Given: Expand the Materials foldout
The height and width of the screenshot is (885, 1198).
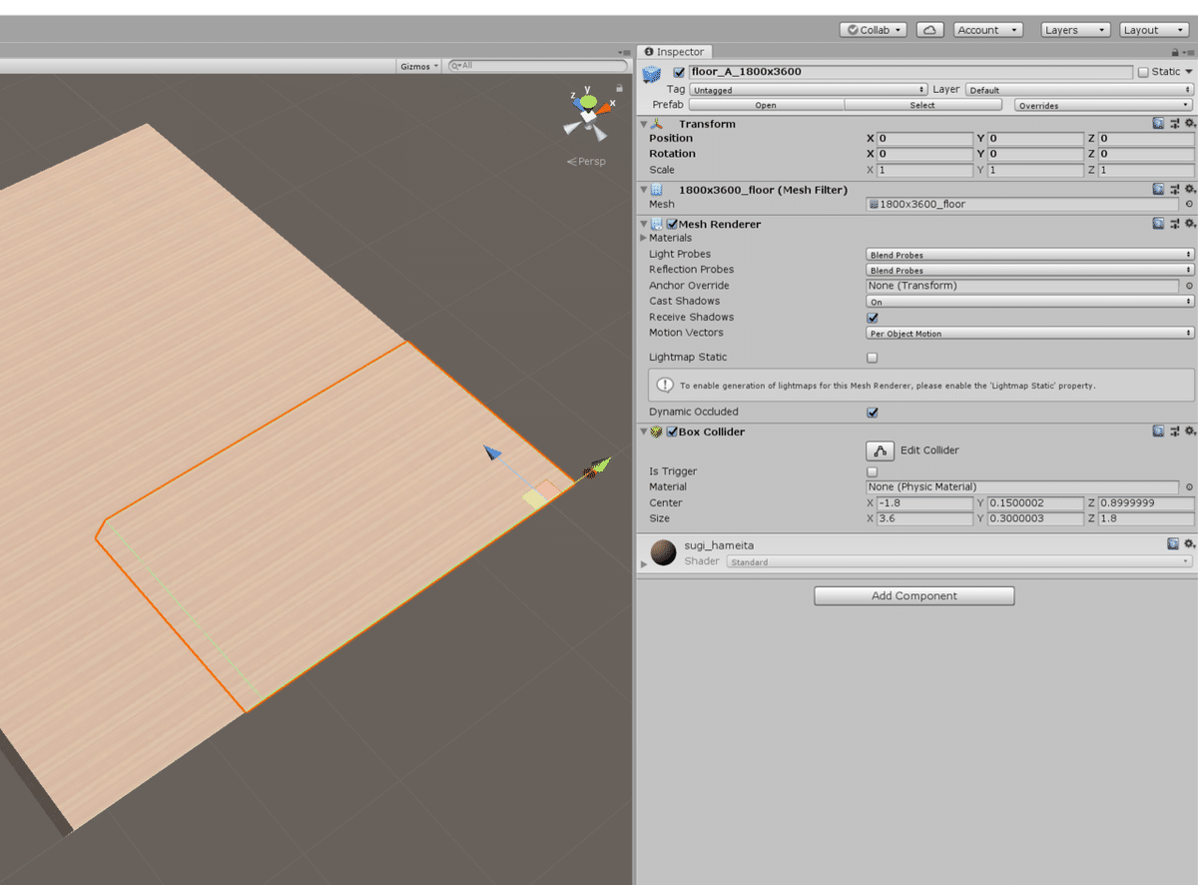Looking at the screenshot, I should tap(644, 238).
